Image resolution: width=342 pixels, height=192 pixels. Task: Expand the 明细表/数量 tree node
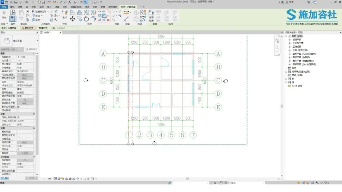(x=286, y=72)
